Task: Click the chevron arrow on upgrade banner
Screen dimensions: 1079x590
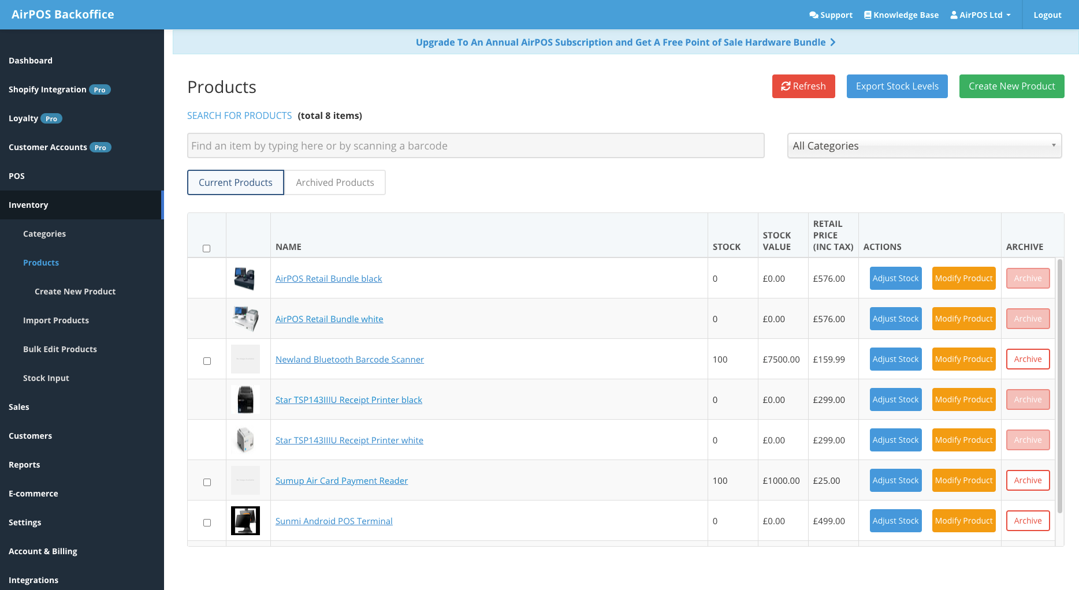Action: [x=833, y=42]
